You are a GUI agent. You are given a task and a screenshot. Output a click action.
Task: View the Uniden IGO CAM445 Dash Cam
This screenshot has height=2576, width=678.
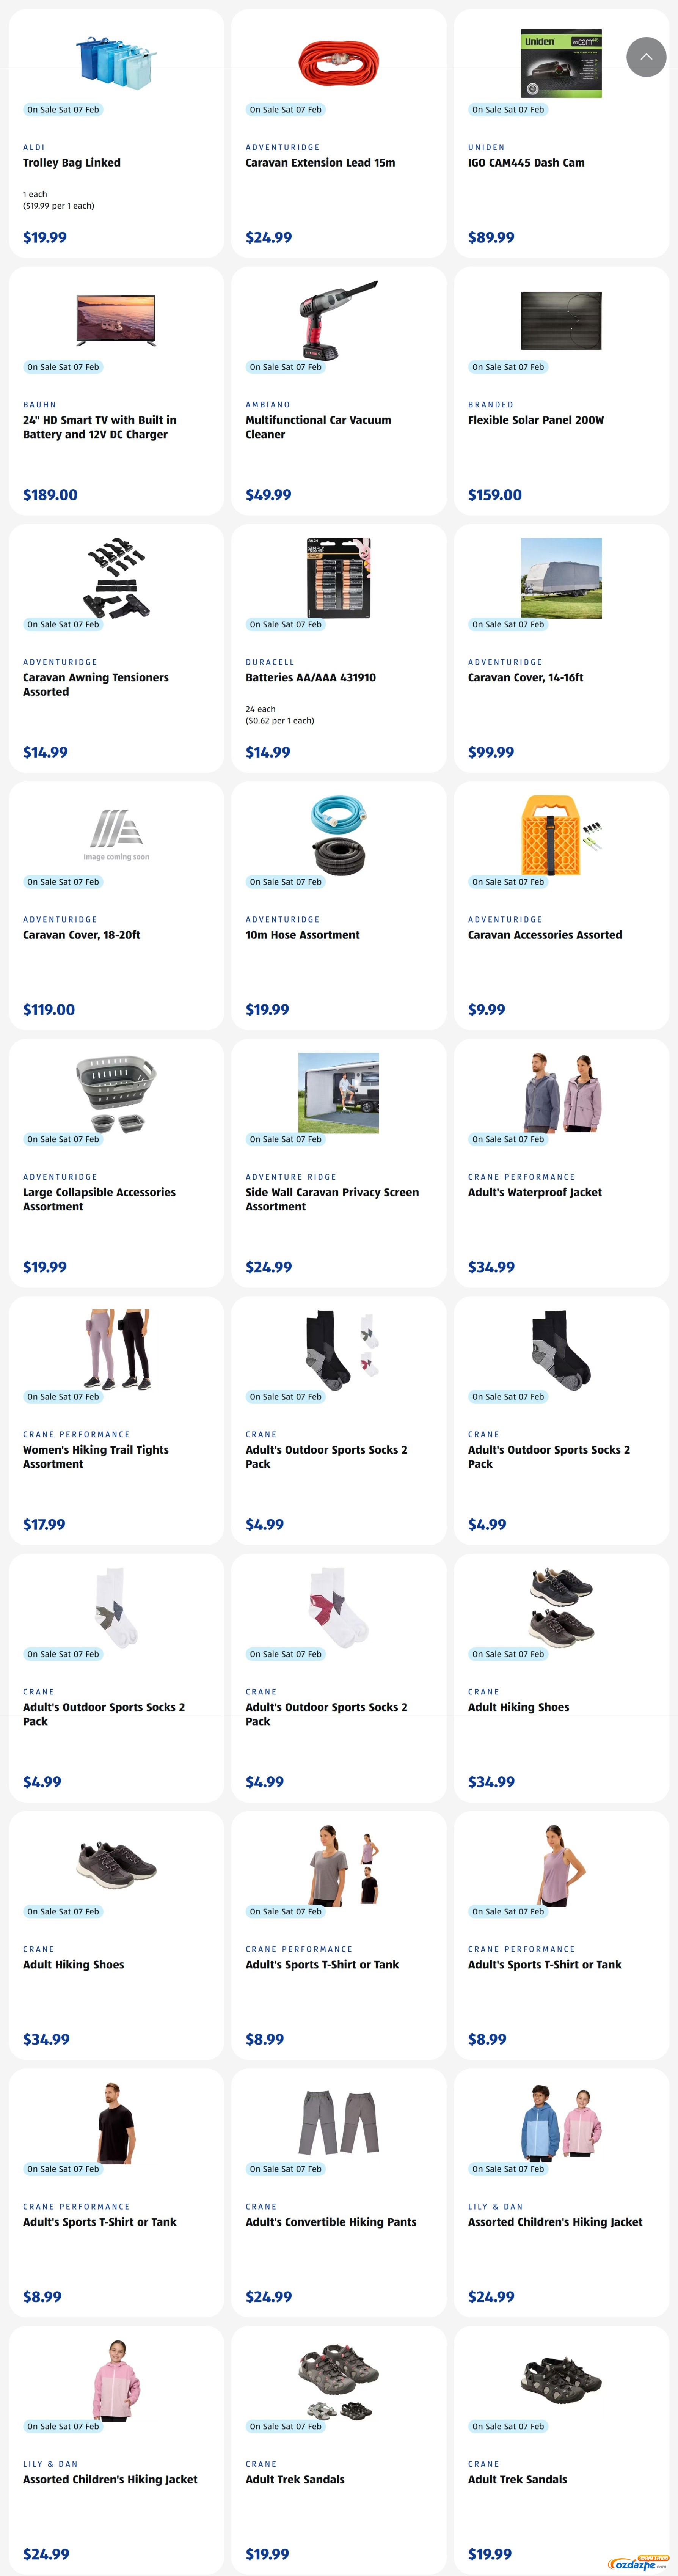[x=526, y=162]
